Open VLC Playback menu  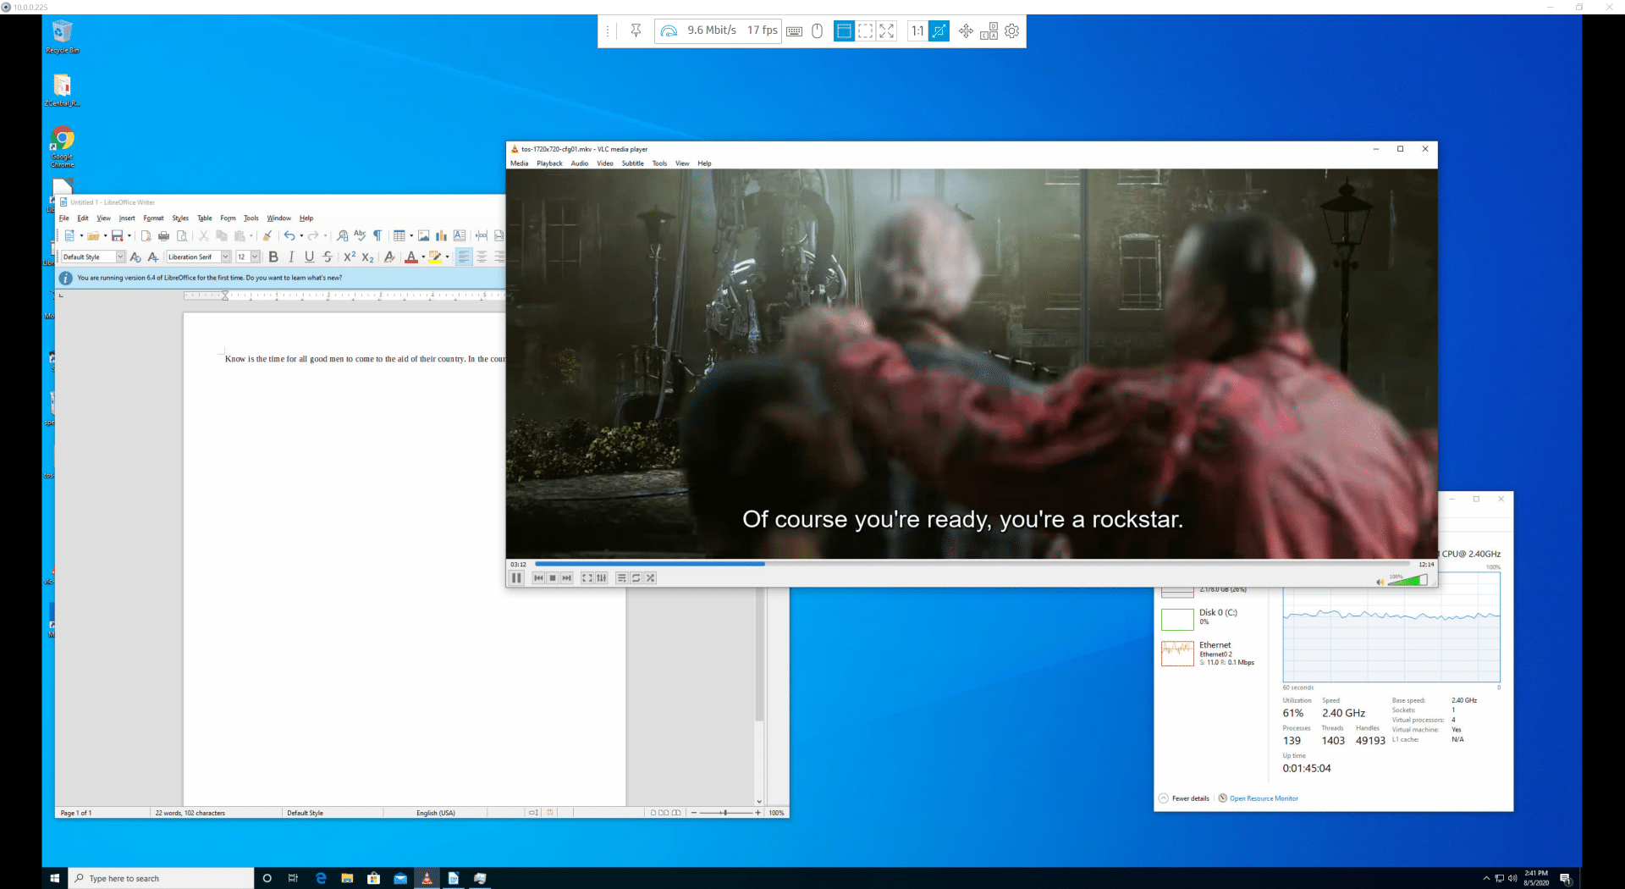pos(549,163)
